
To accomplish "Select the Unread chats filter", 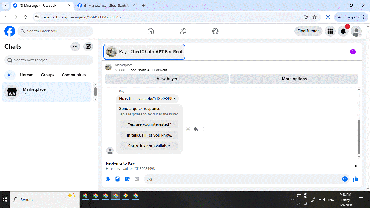I will coord(27,75).
